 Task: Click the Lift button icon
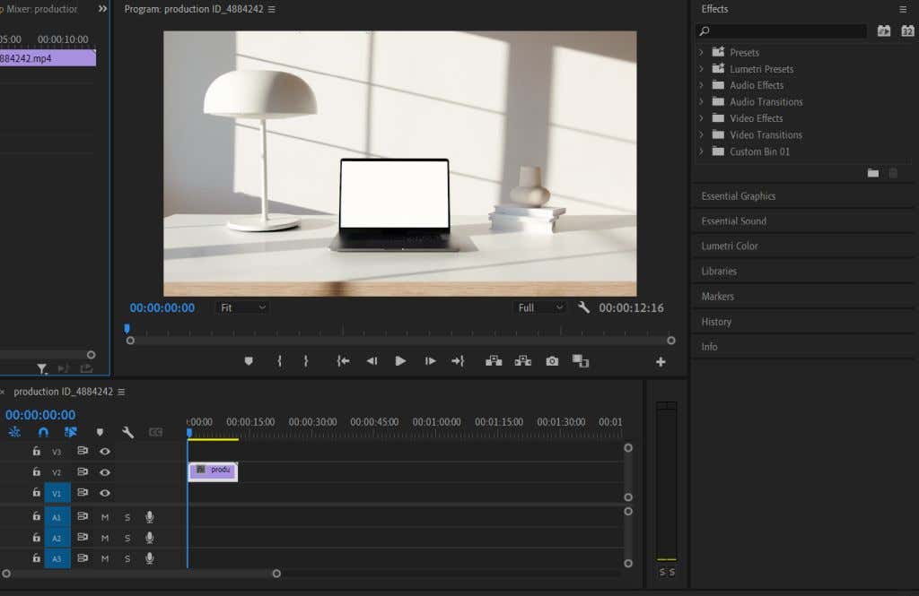click(x=494, y=361)
